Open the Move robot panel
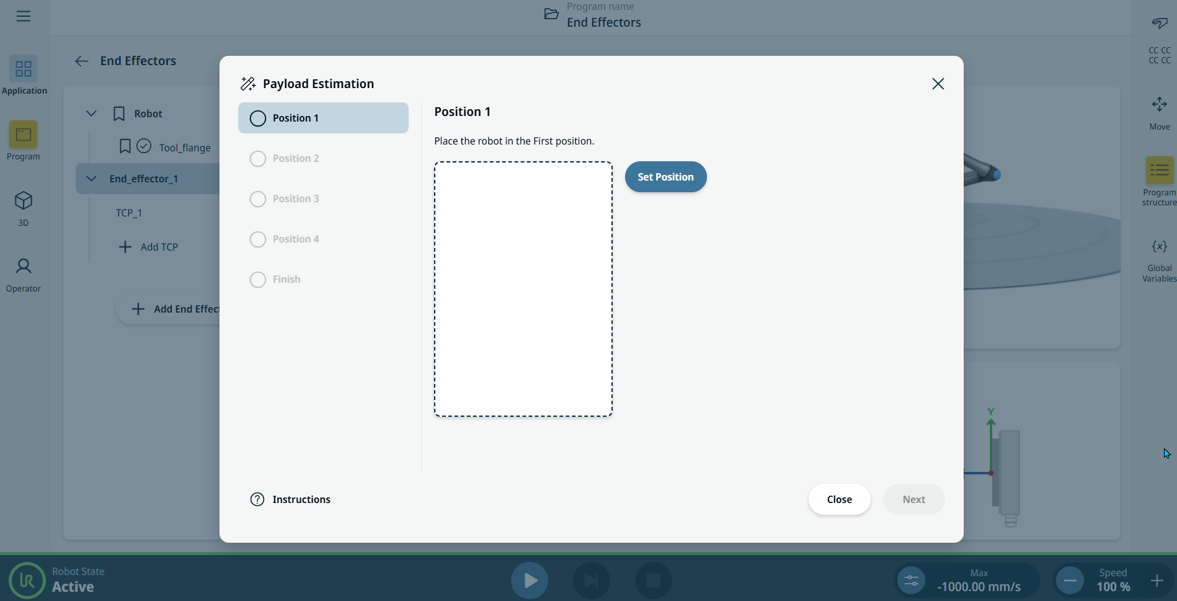 (1159, 104)
